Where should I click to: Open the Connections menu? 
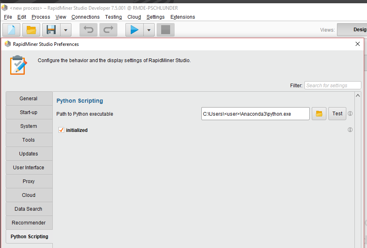point(85,17)
